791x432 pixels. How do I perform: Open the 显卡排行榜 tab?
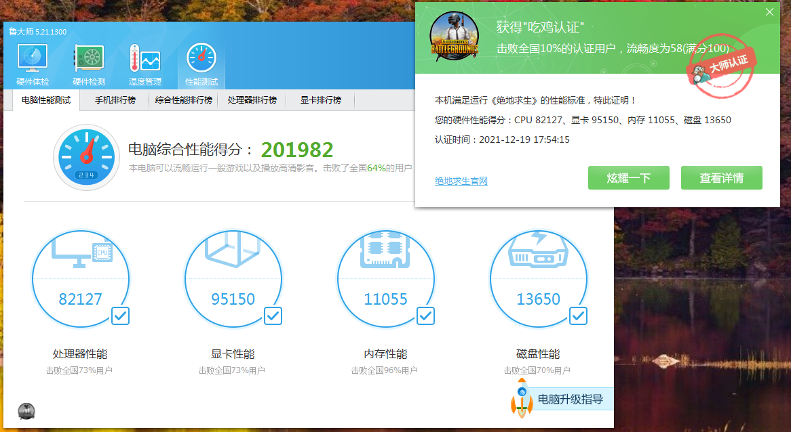pyautogui.click(x=321, y=100)
